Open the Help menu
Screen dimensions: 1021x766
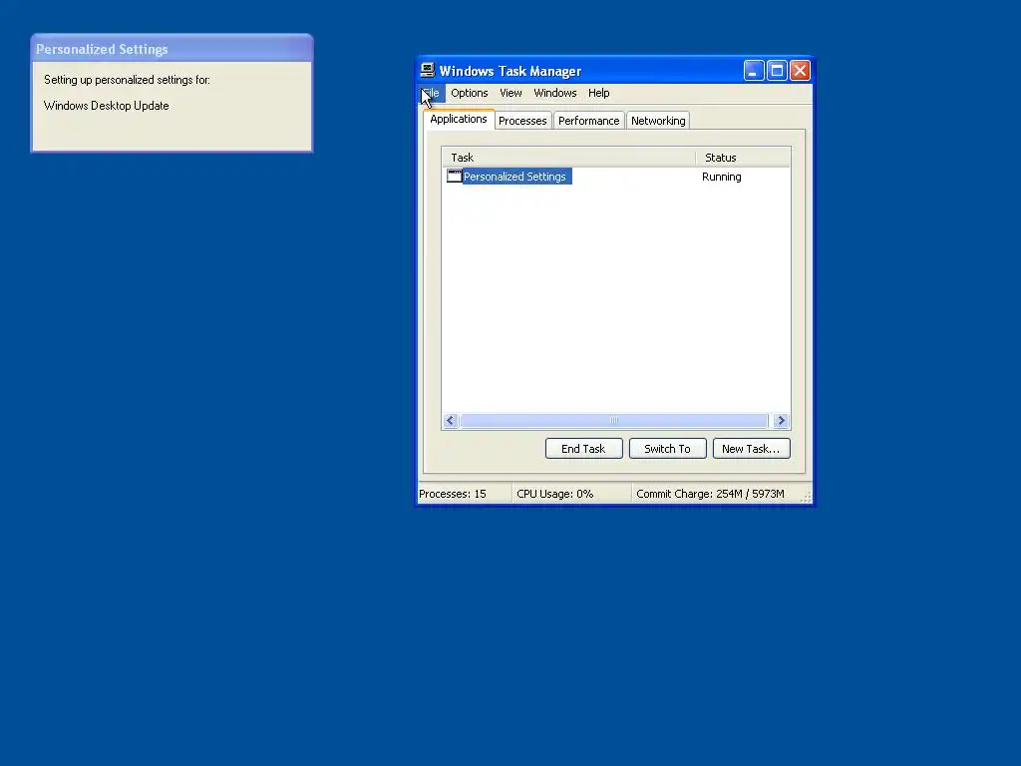click(x=598, y=93)
